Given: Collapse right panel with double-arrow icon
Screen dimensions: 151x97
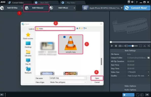Looking at the screenshot, I should coord(147,95).
